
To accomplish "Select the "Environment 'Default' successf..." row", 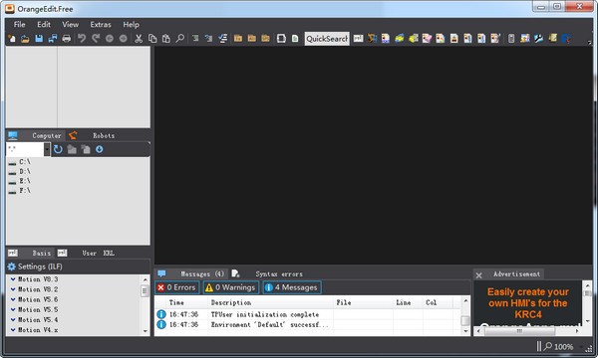I will (270, 325).
